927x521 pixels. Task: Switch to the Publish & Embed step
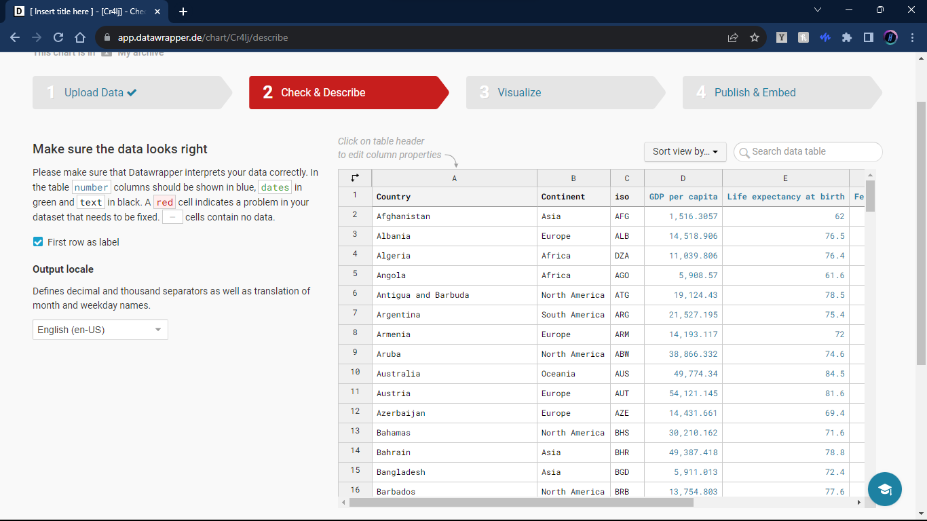(x=755, y=93)
